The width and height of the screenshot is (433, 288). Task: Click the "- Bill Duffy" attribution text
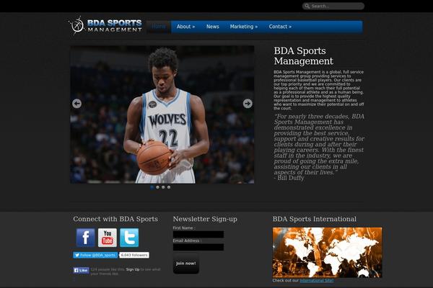289,178
